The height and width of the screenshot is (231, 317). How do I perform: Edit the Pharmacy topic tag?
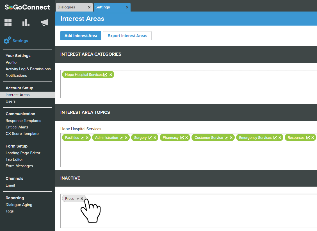(182, 138)
